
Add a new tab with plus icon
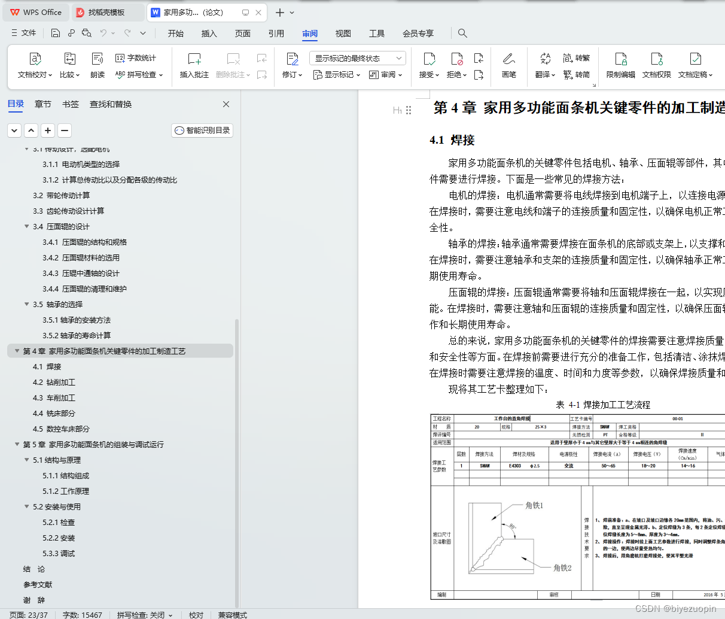280,12
